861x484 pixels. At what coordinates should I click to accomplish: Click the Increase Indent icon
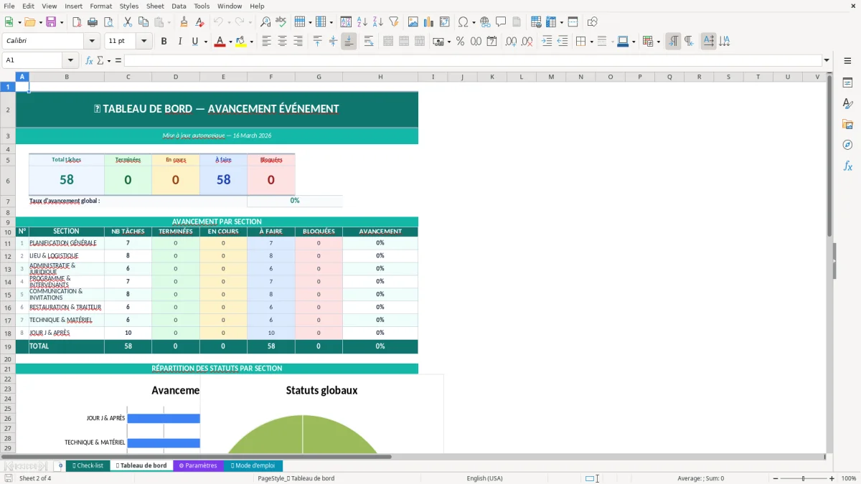pyautogui.click(x=547, y=42)
